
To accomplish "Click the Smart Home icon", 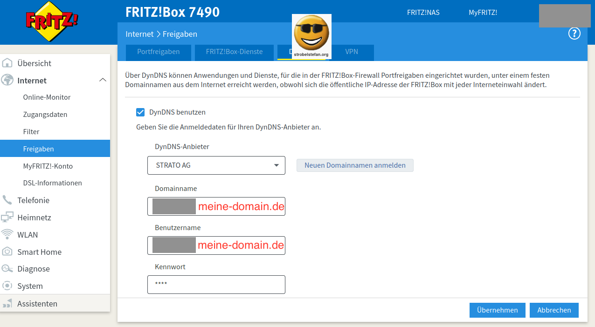I will pyautogui.click(x=7, y=252).
